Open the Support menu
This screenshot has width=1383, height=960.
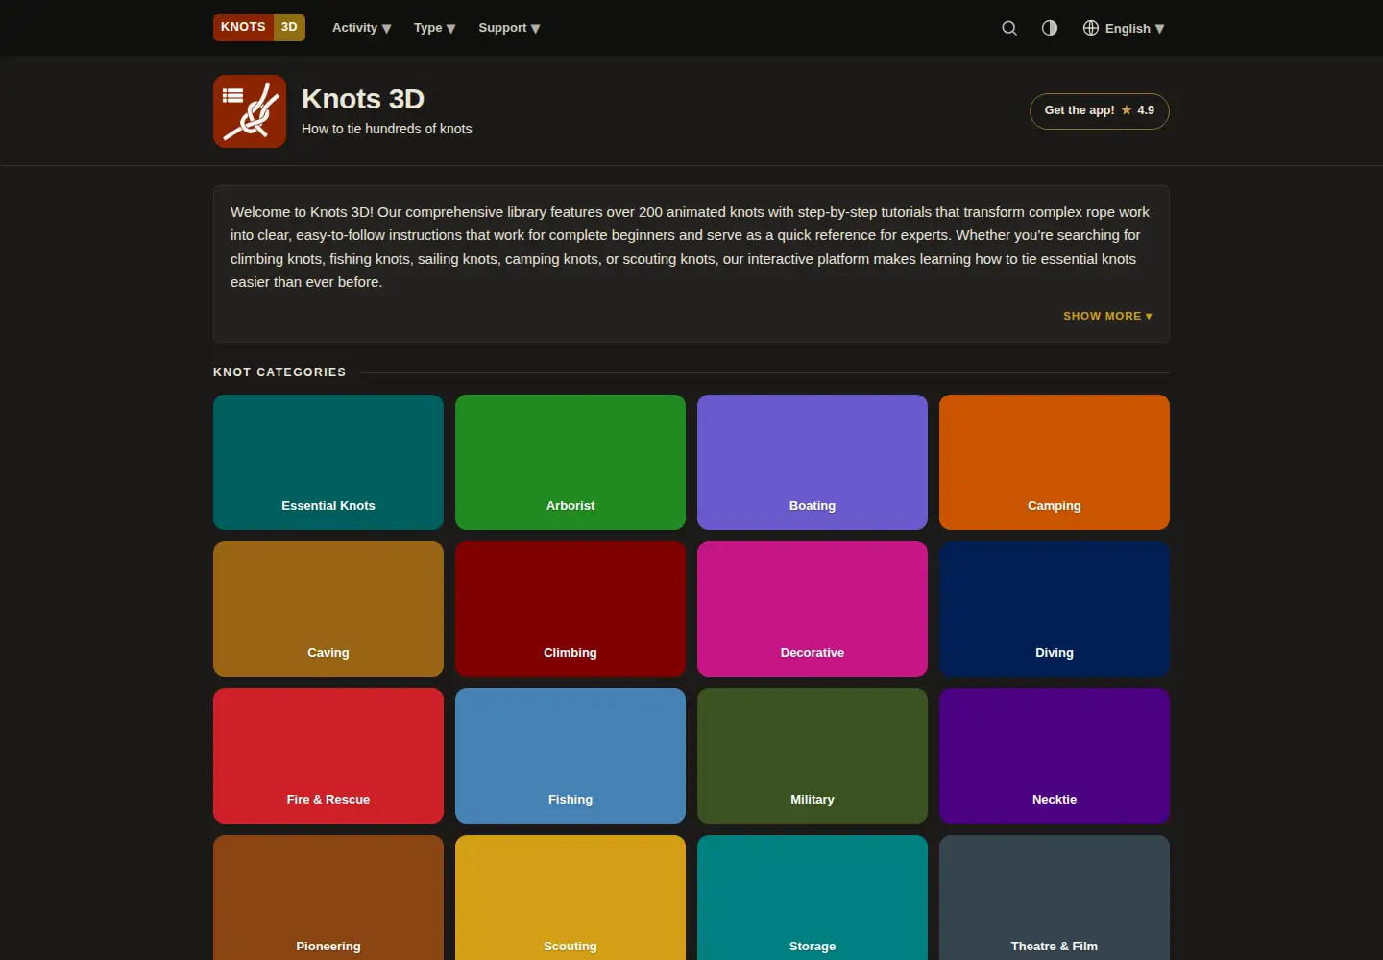pyautogui.click(x=509, y=28)
